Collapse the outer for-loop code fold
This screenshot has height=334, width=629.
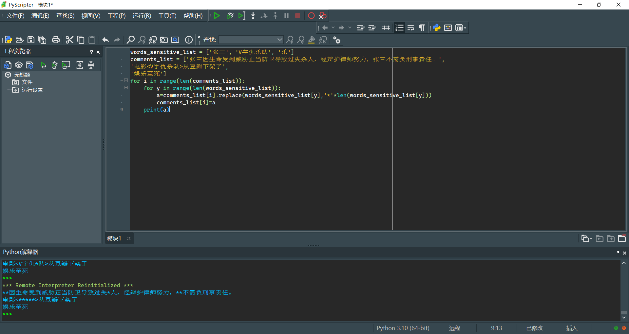126,81
